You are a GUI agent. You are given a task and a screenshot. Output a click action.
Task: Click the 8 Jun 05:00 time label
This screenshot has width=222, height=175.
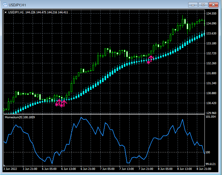[x=165, y=169]
